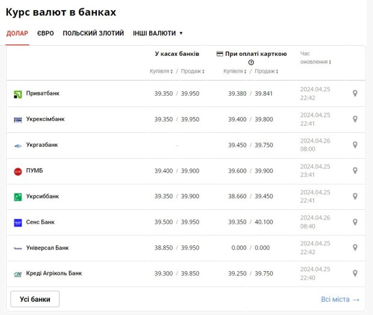The image size is (373, 315).
Task: Click the Усі банки button
Action: (35, 299)
